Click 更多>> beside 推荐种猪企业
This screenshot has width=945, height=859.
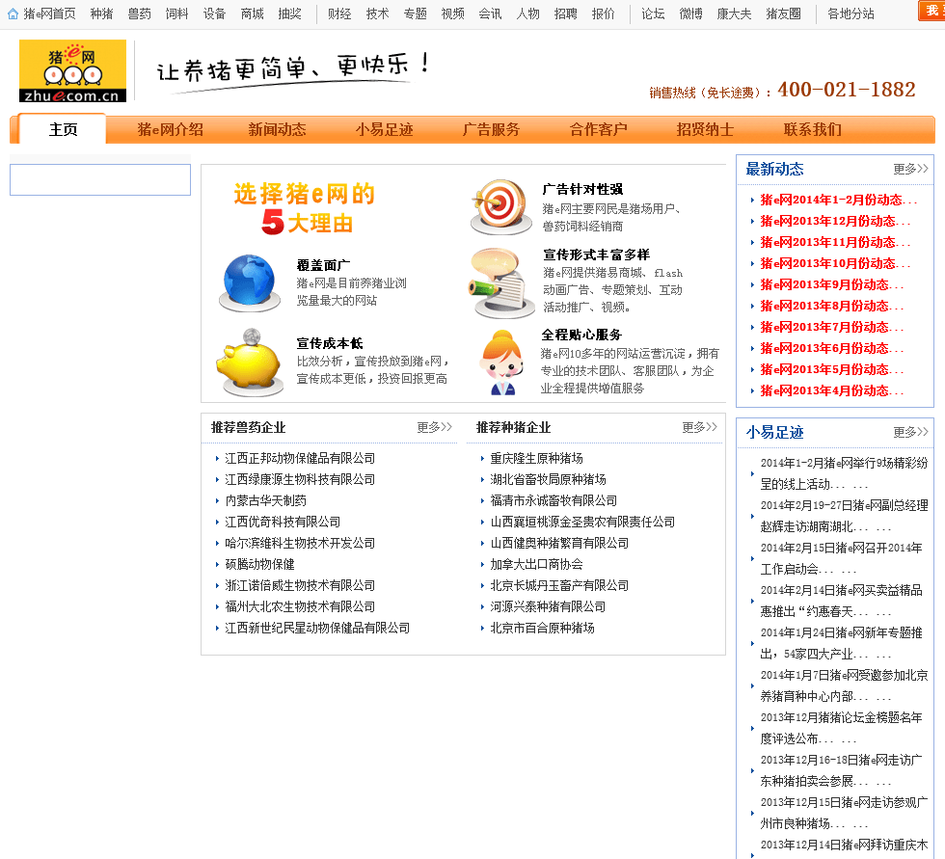[x=700, y=428]
